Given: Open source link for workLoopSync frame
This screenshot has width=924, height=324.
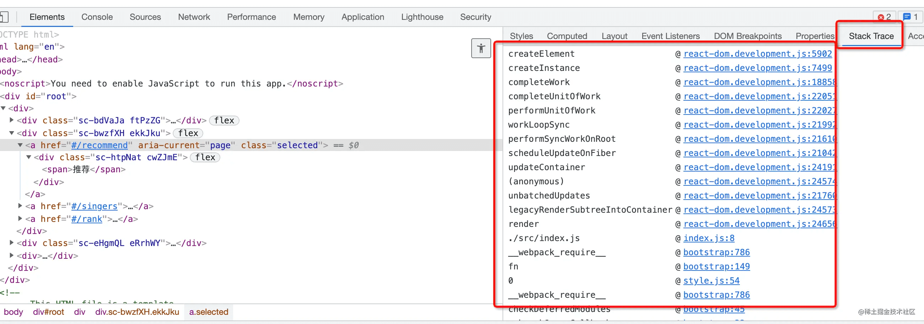Looking at the screenshot, I should click(x=760, y=125).
